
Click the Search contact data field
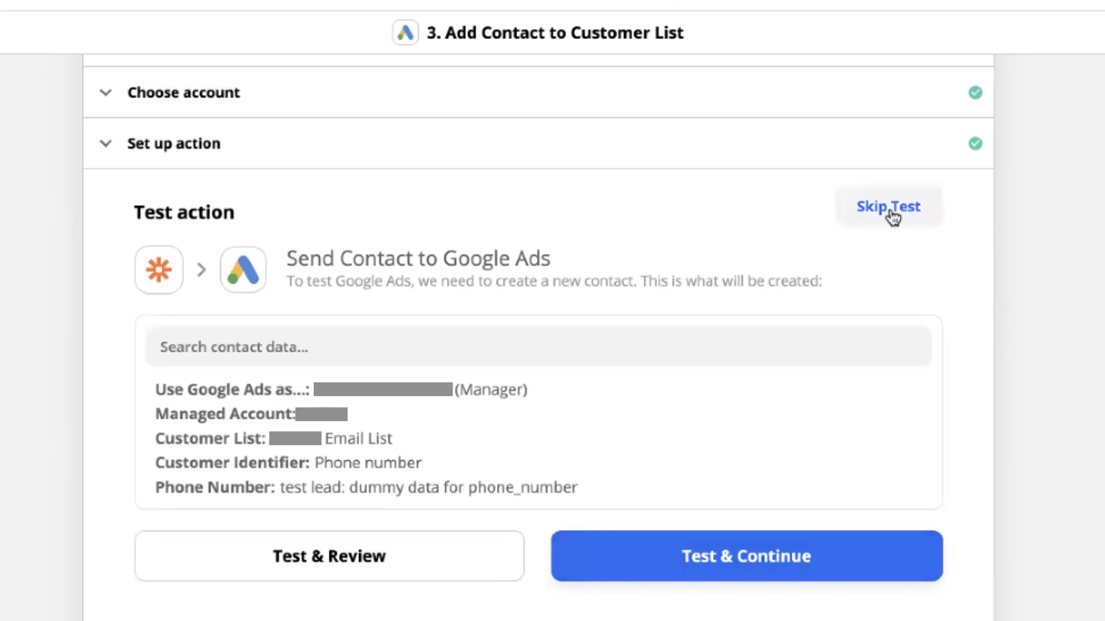(x=538, y=346)
